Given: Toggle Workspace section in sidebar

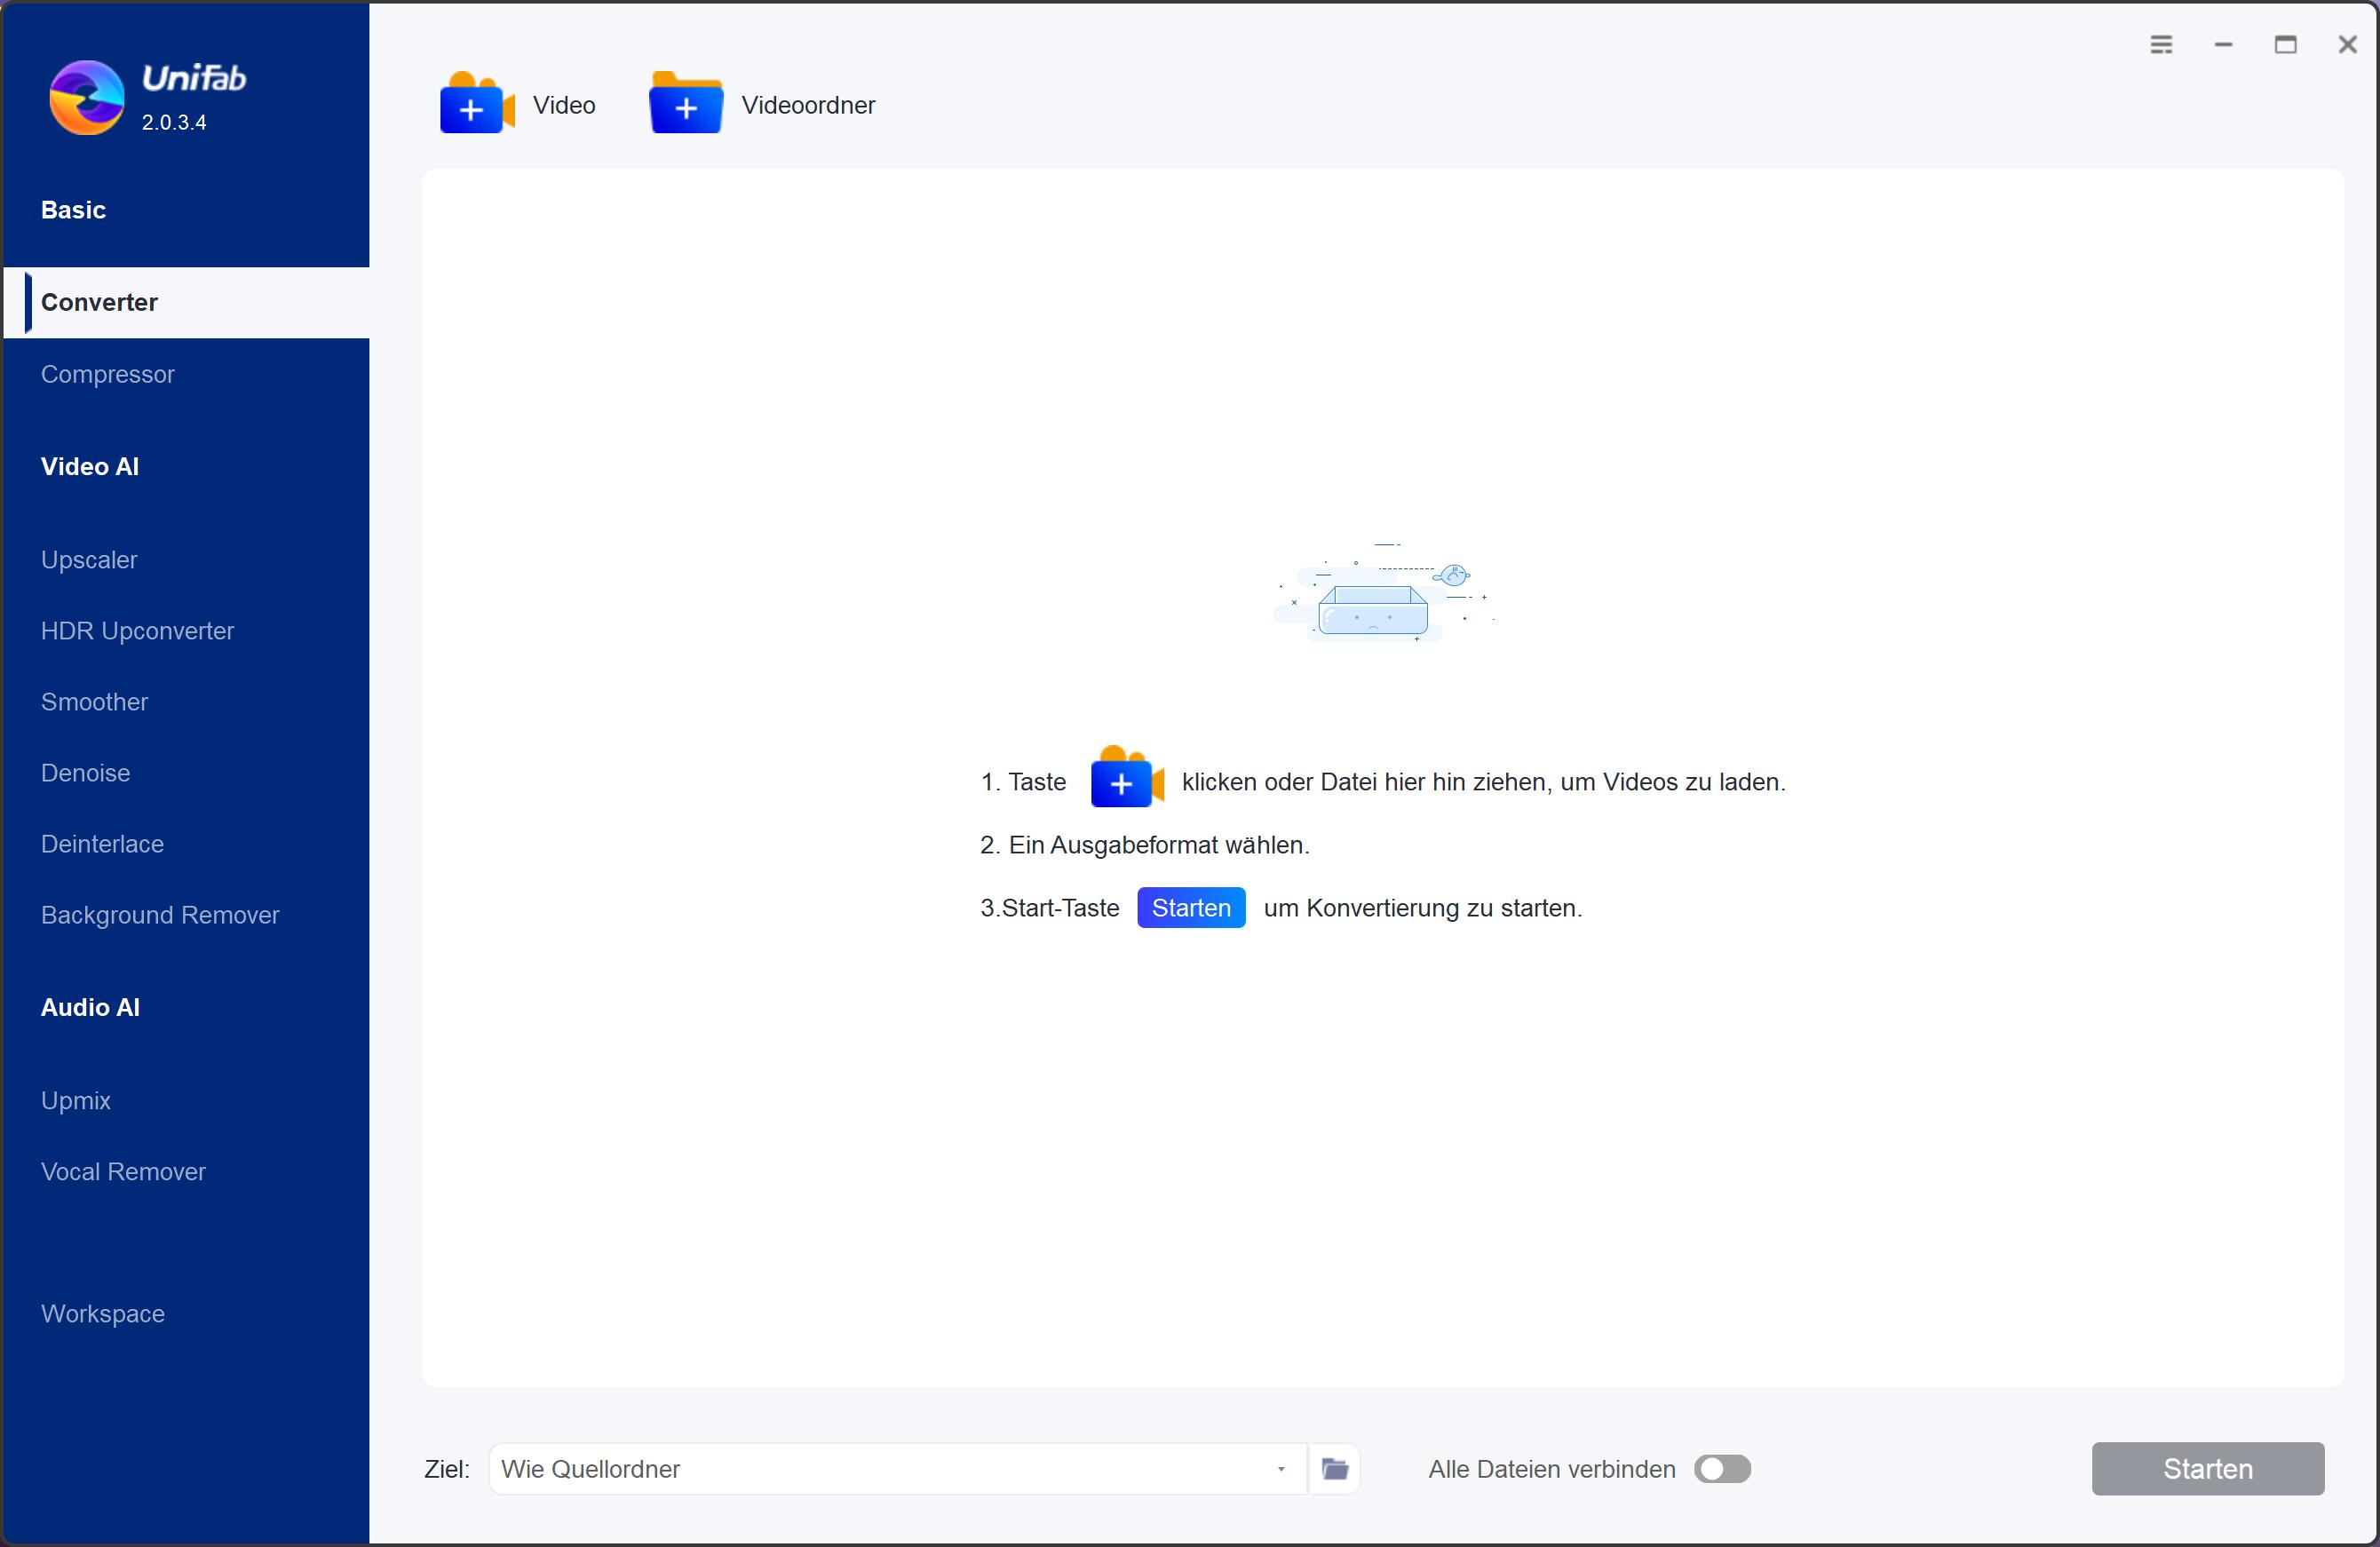Looking at the screenshot, I should click(102, 1313).
